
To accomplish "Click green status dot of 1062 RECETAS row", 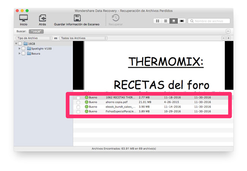I will [87, 97].
